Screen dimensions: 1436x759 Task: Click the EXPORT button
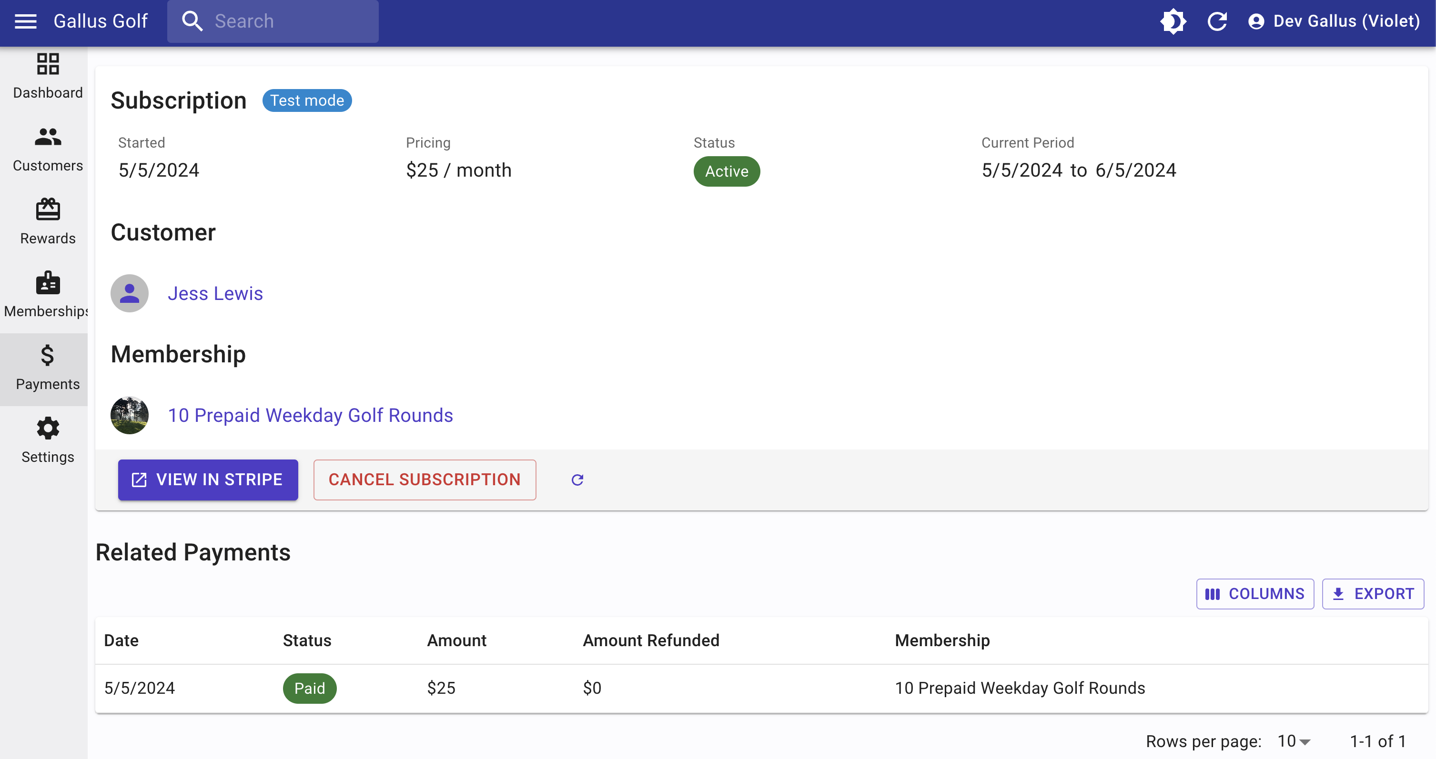point(1373,593)
